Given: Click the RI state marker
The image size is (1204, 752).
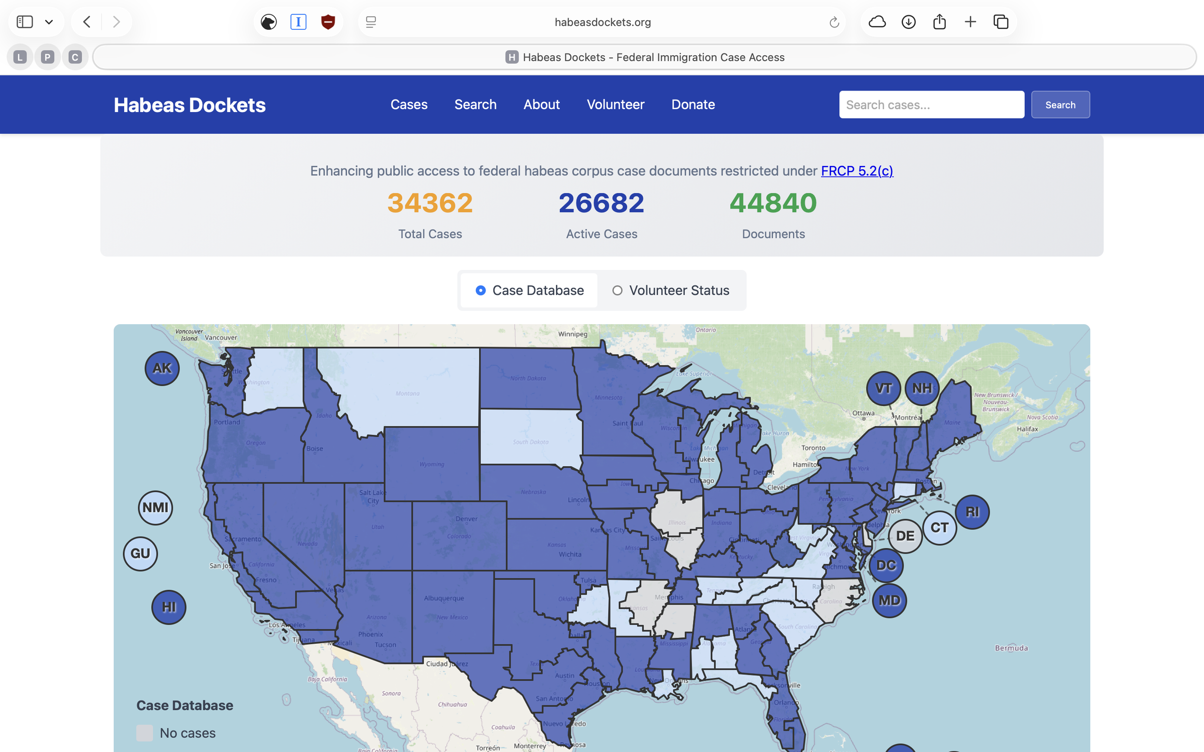Looking at the screenshot, I should (x=972, y=512).
